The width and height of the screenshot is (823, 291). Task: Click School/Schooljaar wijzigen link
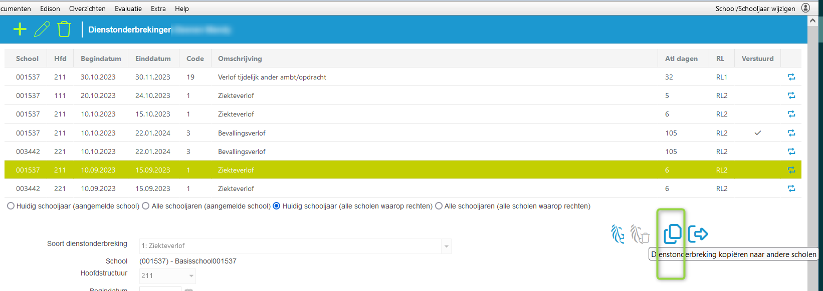pos(755,8)
